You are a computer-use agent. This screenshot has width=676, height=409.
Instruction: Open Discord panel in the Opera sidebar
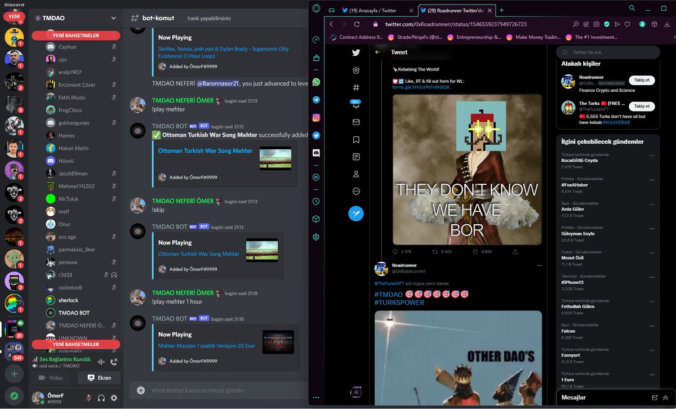click(x=316, y=153)
